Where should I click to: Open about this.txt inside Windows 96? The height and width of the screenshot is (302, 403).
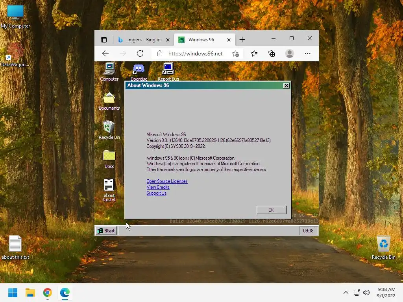109,190
